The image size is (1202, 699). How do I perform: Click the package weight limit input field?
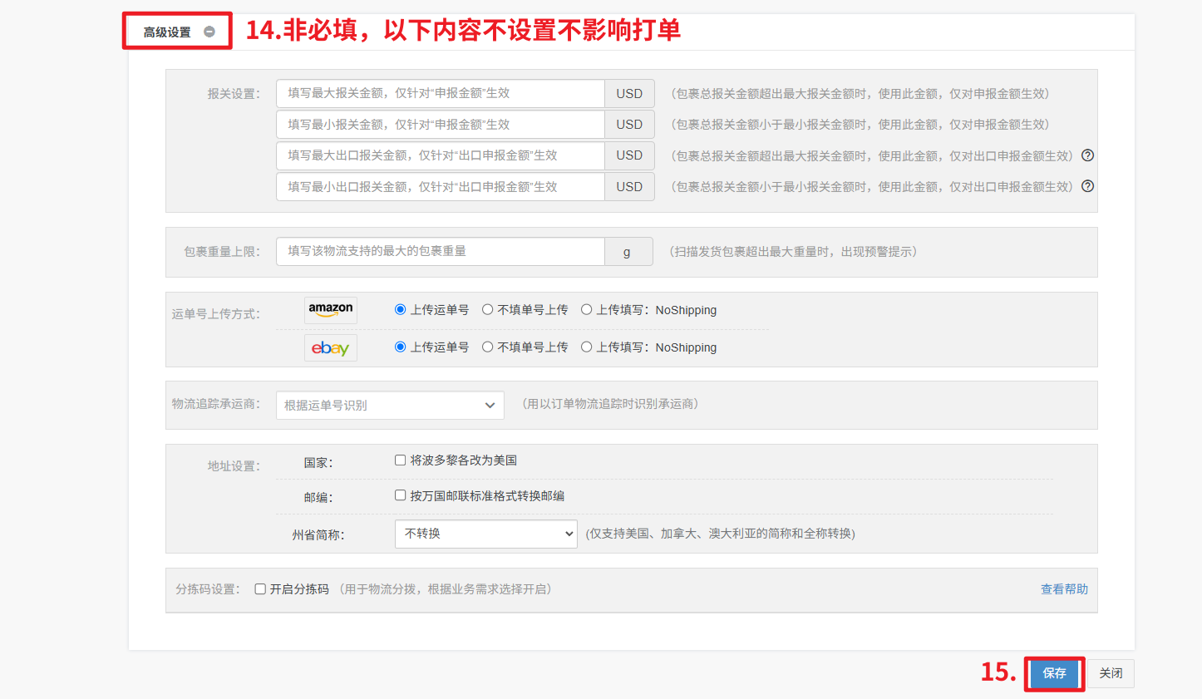(441, 252)
